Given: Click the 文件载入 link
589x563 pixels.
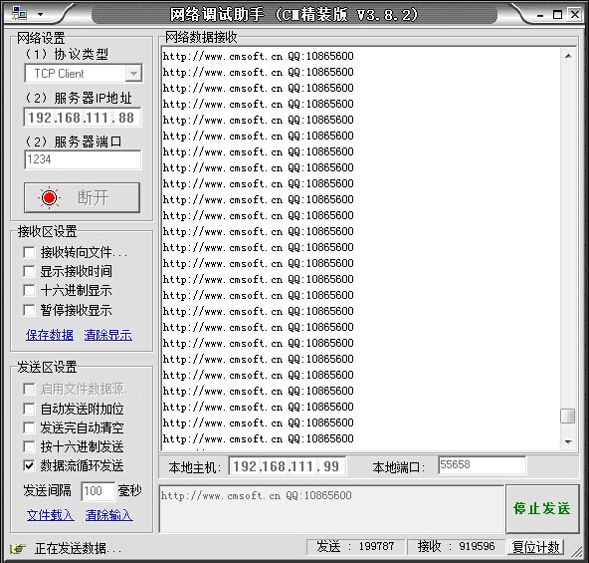Looking at the screenshot, I should (x=51, y=515).
